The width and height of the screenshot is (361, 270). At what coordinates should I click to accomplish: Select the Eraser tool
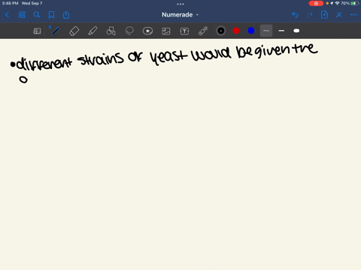click(74, 31)
